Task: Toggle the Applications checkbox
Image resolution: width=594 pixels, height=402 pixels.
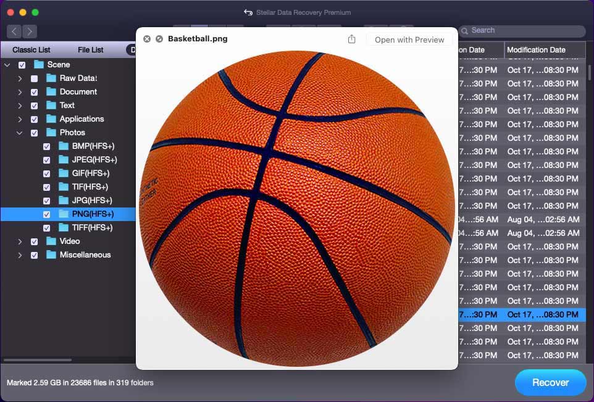Action: point(34,119)
